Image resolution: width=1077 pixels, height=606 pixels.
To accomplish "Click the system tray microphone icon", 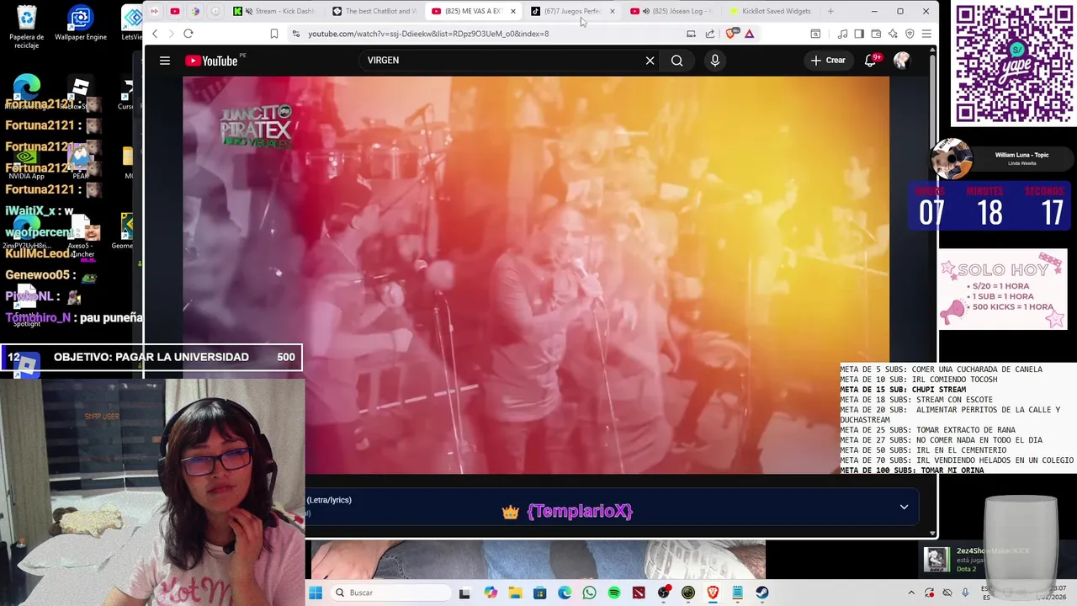I will (966, 593).
